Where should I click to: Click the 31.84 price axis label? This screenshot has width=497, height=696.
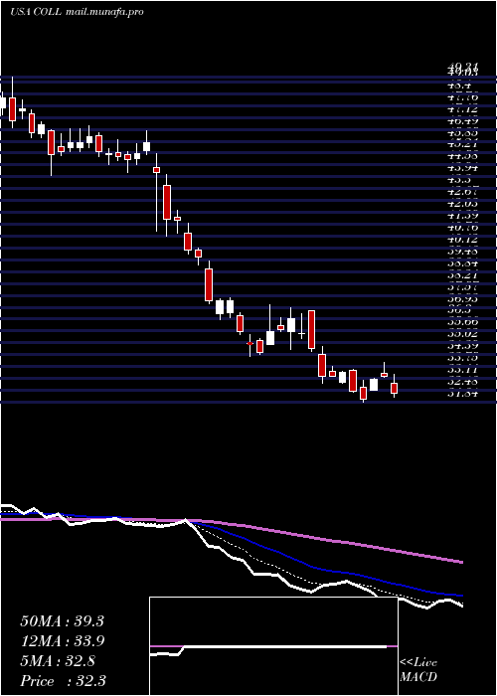click(x=463, y=393)
